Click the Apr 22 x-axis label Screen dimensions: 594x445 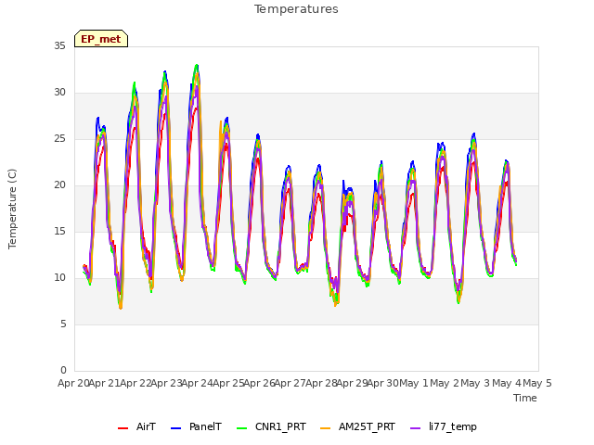click(x=136, y=383)
